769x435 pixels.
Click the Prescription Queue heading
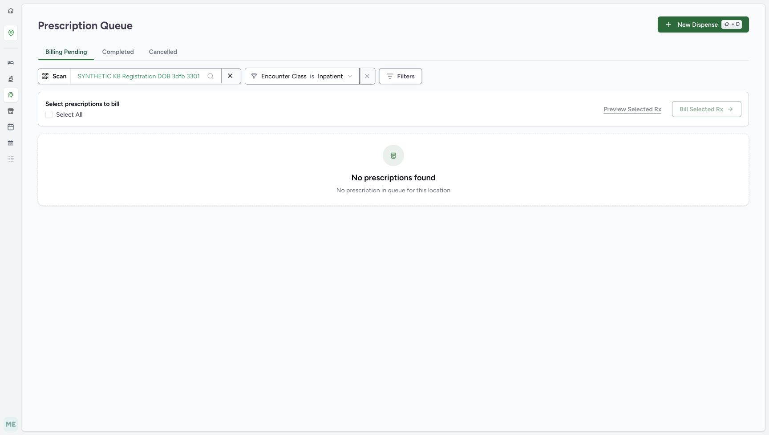85,25
